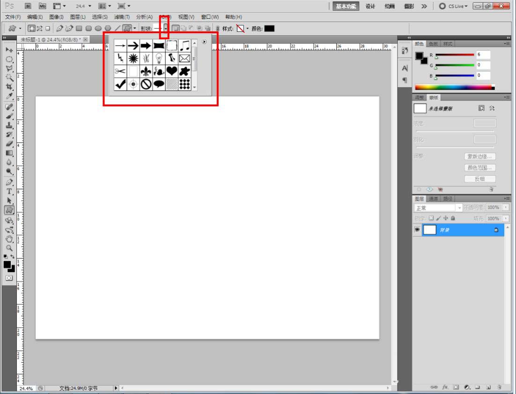
Task: Launch Mini Bridge from application bar
Action: 43,6
